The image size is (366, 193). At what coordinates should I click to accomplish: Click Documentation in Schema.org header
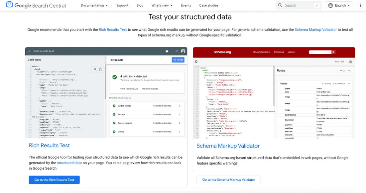[x=261, y=52]
